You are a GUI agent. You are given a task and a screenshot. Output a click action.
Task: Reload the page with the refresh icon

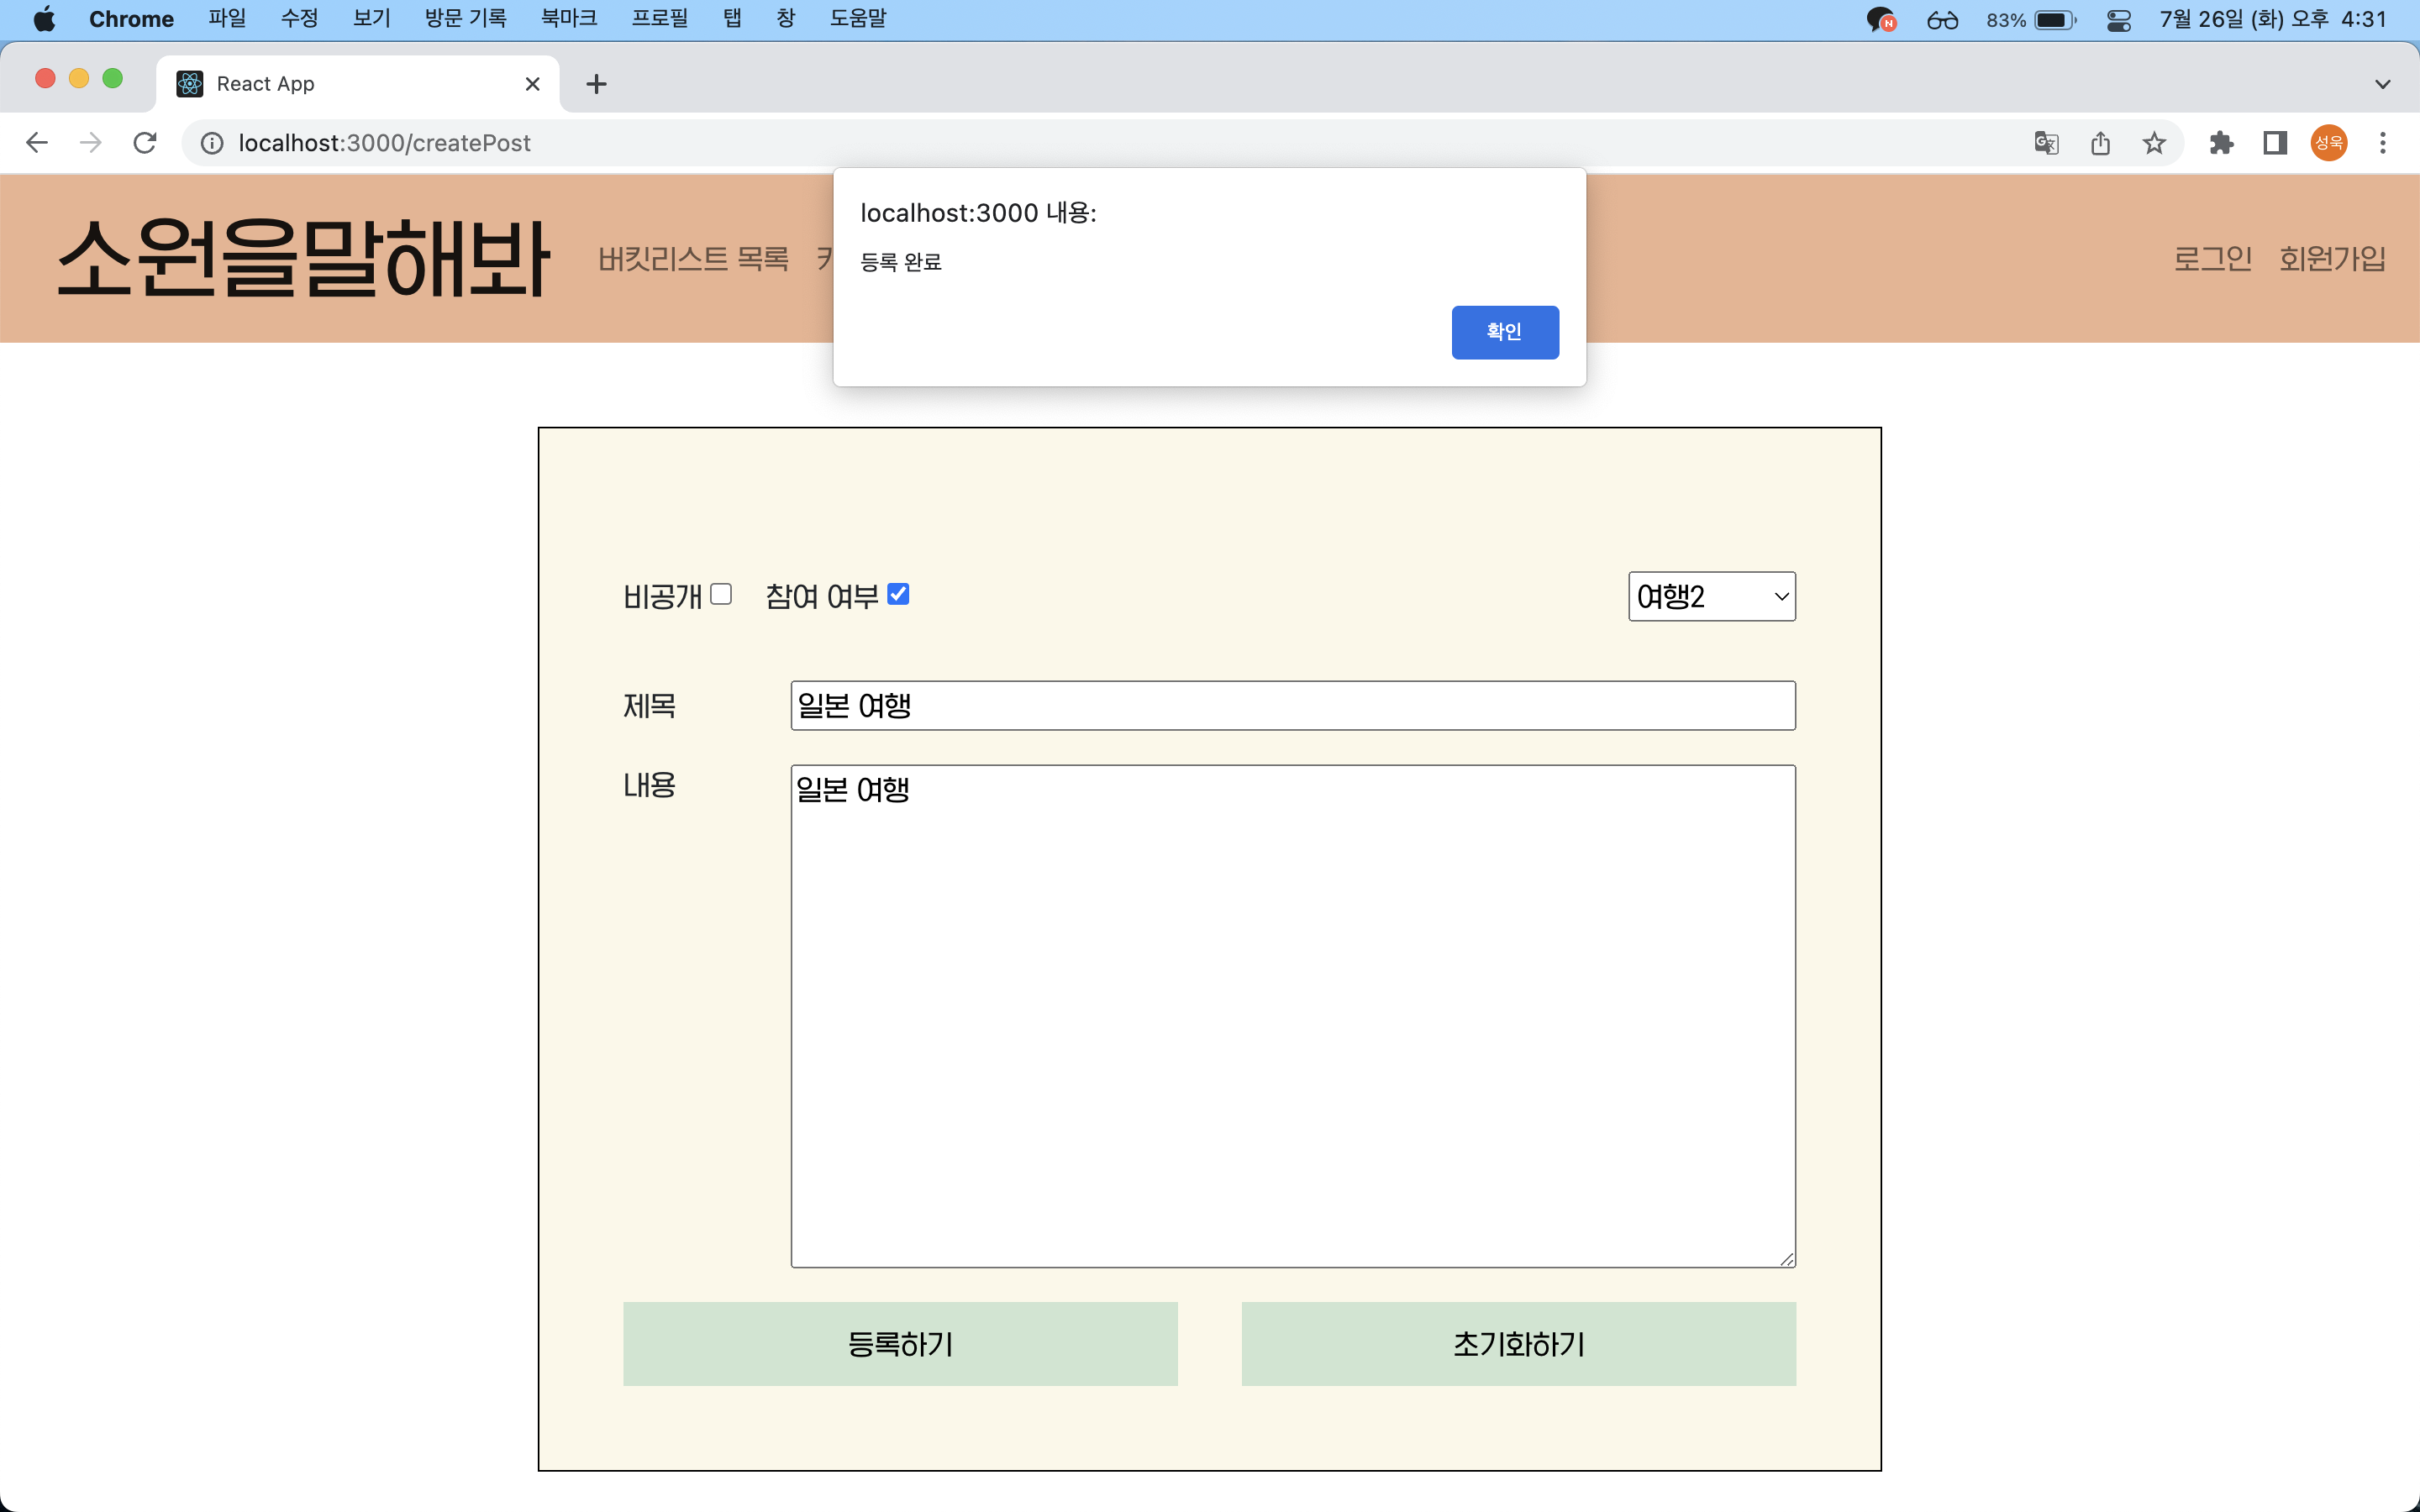pyautogui.click(x=145, y=142)
